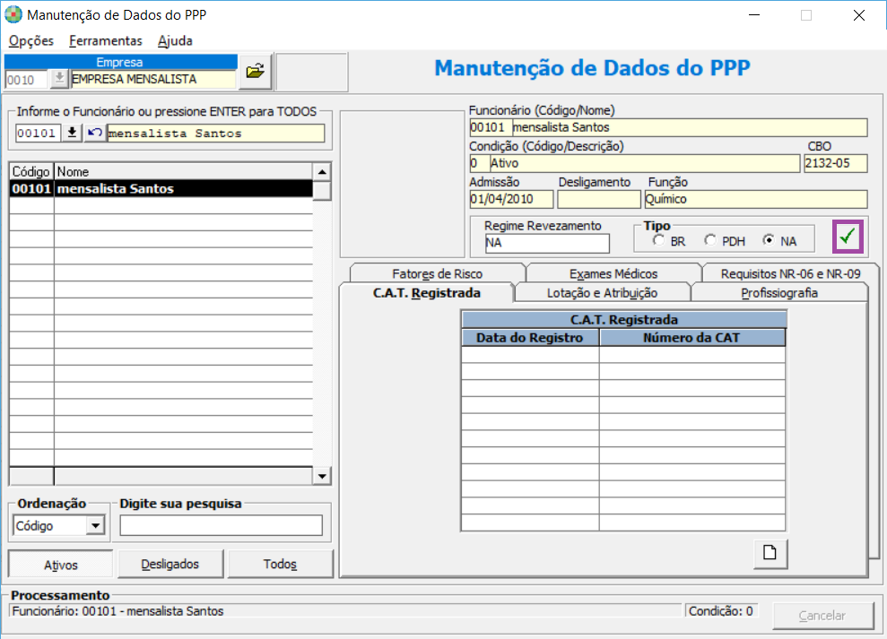Click the Empresa code field 0010
The width and height of the screenshot is (887, 639).
pos(27,80)
